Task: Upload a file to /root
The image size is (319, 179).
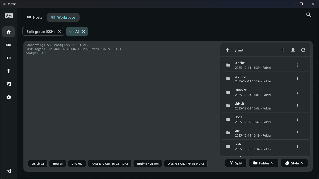Action: tap(293, 50)
